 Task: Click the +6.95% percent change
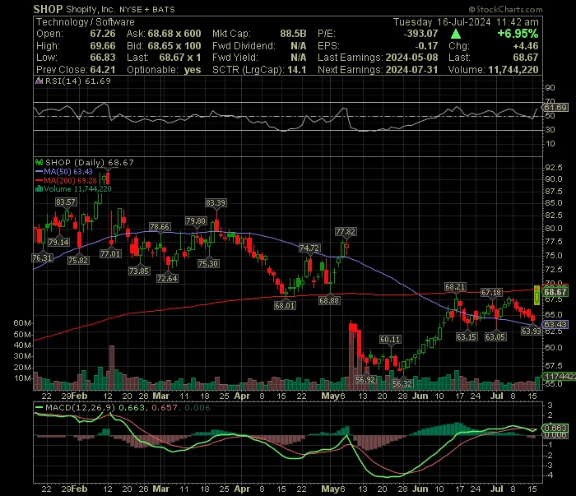coord(518,34)
